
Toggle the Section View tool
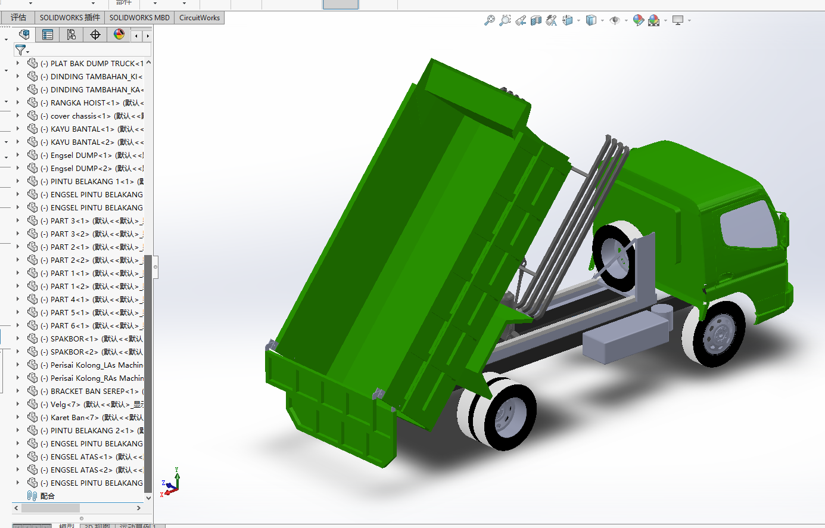click(536, 20)
